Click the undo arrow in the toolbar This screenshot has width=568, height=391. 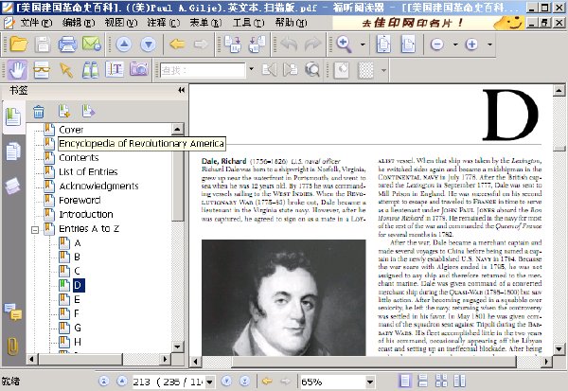[x=289, y=44]
